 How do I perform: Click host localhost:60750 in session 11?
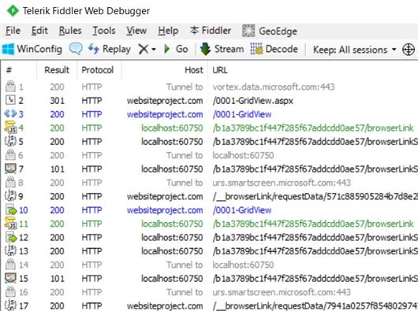[x=172, y=224]
